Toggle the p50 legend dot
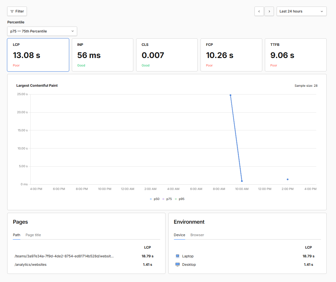The width and height of the screenshot is (336, 282). pos(151,199)
